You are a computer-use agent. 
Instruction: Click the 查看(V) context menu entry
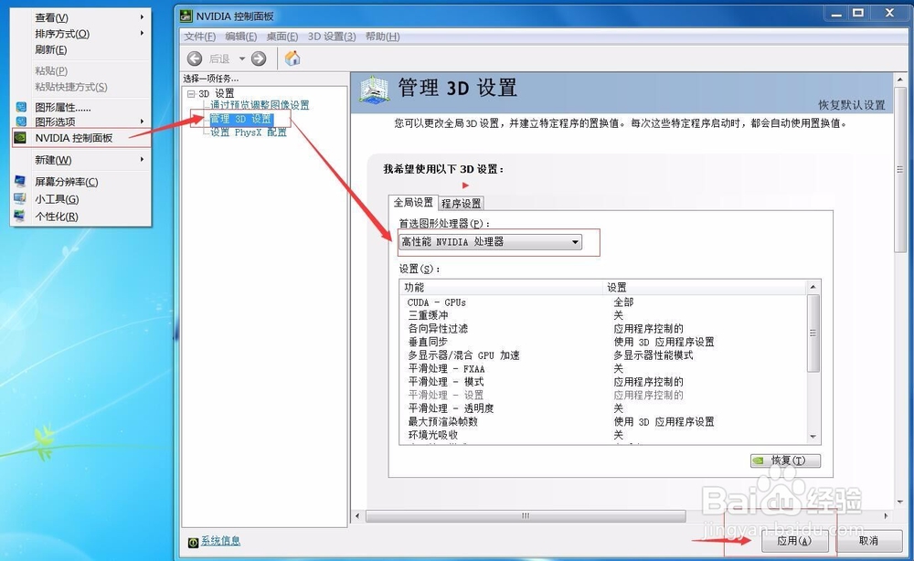point(81,18)
